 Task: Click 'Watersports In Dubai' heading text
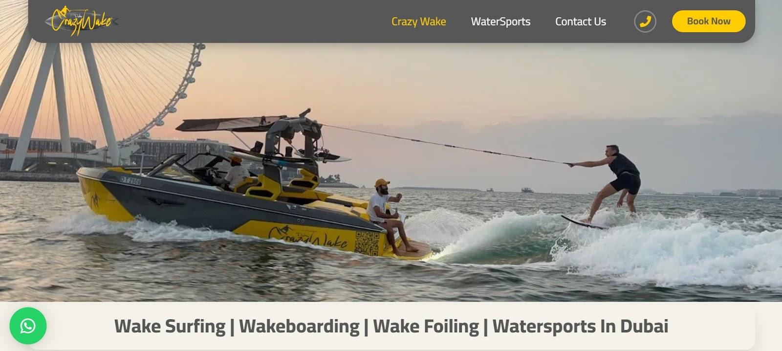click(x=580, y=326)
